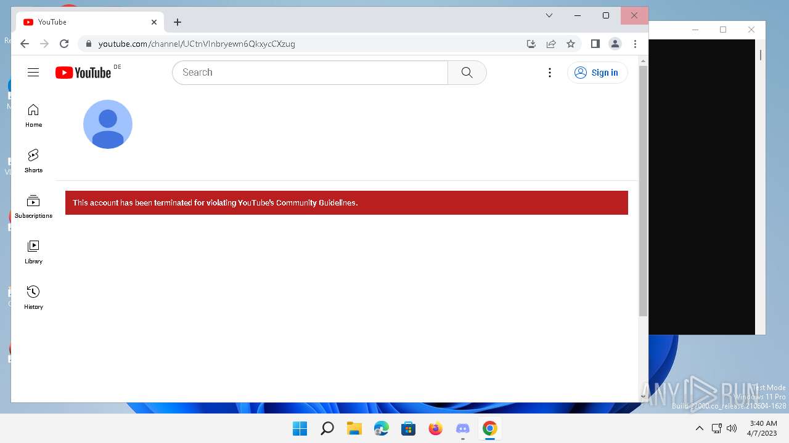View site information lock icon
Screen dimensions: 789x443
coord(89,44)
